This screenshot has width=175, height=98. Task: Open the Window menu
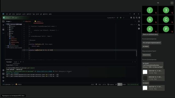click(45, 14)
